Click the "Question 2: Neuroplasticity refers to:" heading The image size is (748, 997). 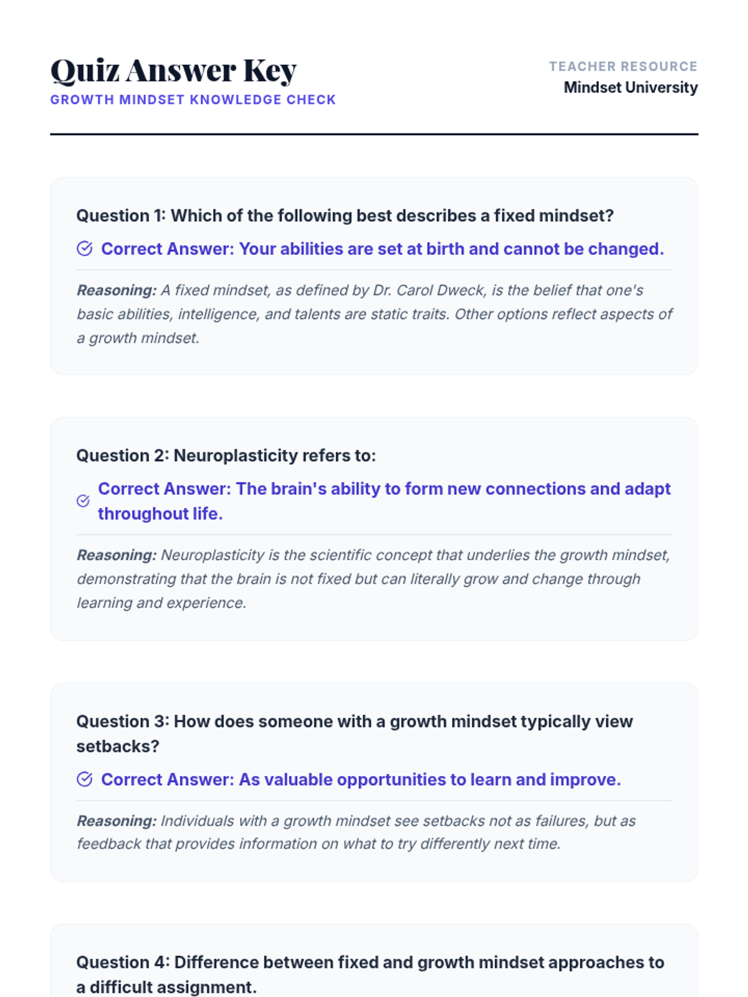[226, 456]
